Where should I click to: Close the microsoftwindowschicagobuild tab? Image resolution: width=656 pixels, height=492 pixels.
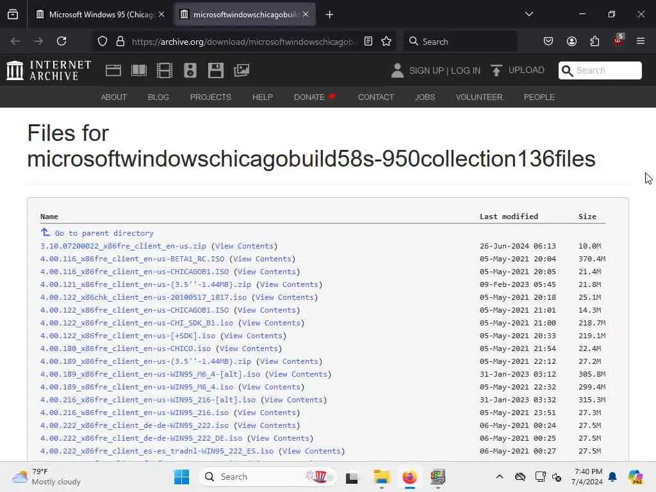pos(306,14)
